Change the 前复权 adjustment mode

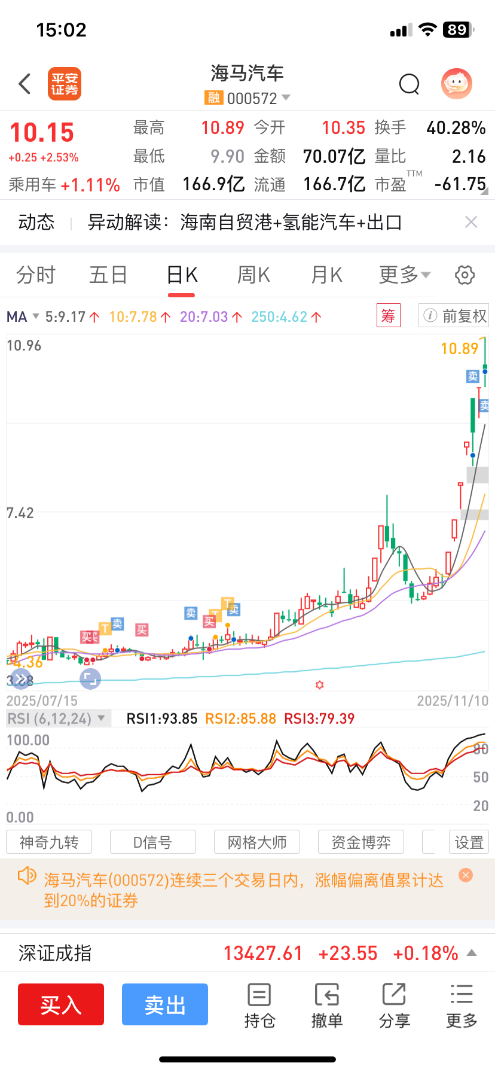[454, 316]
